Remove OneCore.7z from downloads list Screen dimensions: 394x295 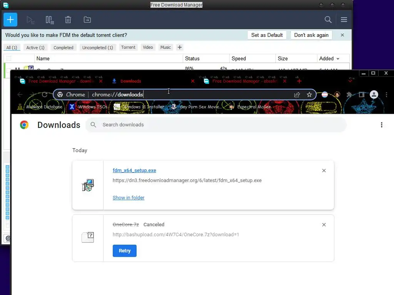324,225
